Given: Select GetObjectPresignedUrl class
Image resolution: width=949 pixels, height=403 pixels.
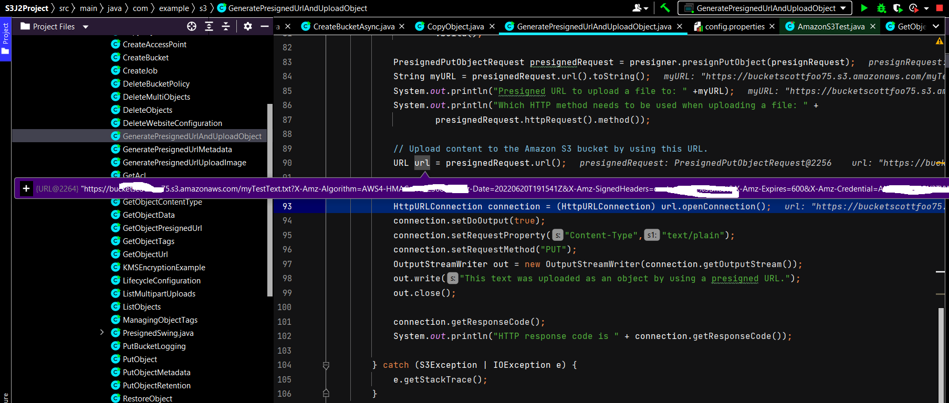Looking at the screenshot, I should 162,228.
